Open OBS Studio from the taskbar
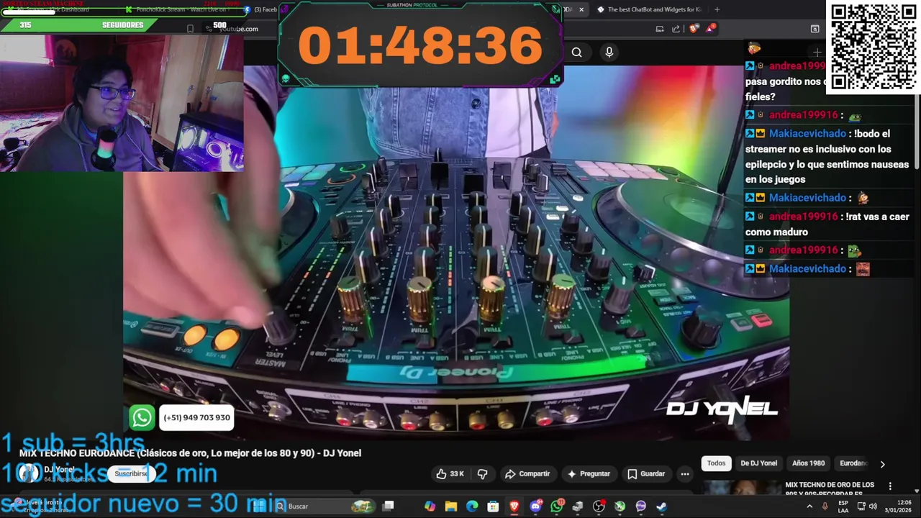This screenshot has height=518, width=921. click(x=599, y=506)
